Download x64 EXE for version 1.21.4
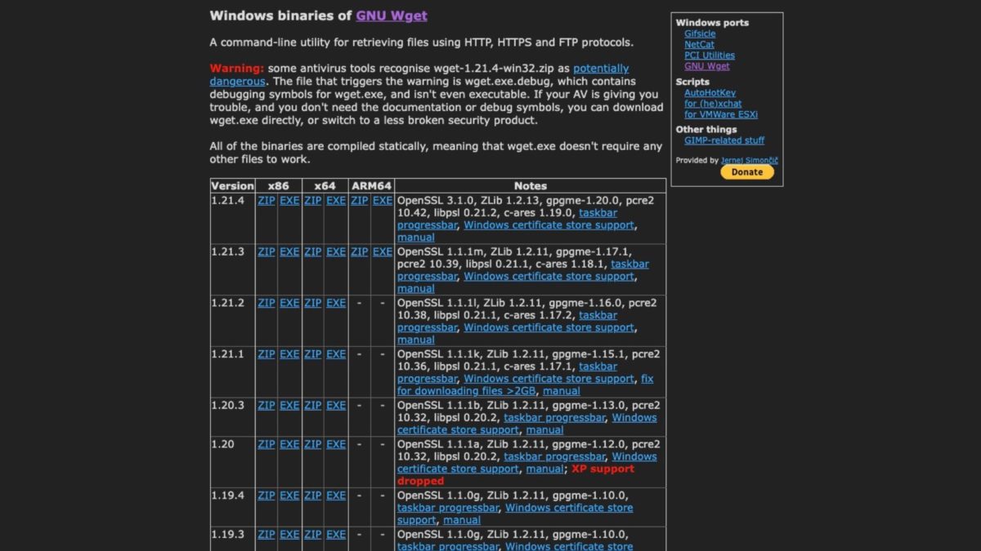The height and width of the screenshot is (551, 981). 336,201
